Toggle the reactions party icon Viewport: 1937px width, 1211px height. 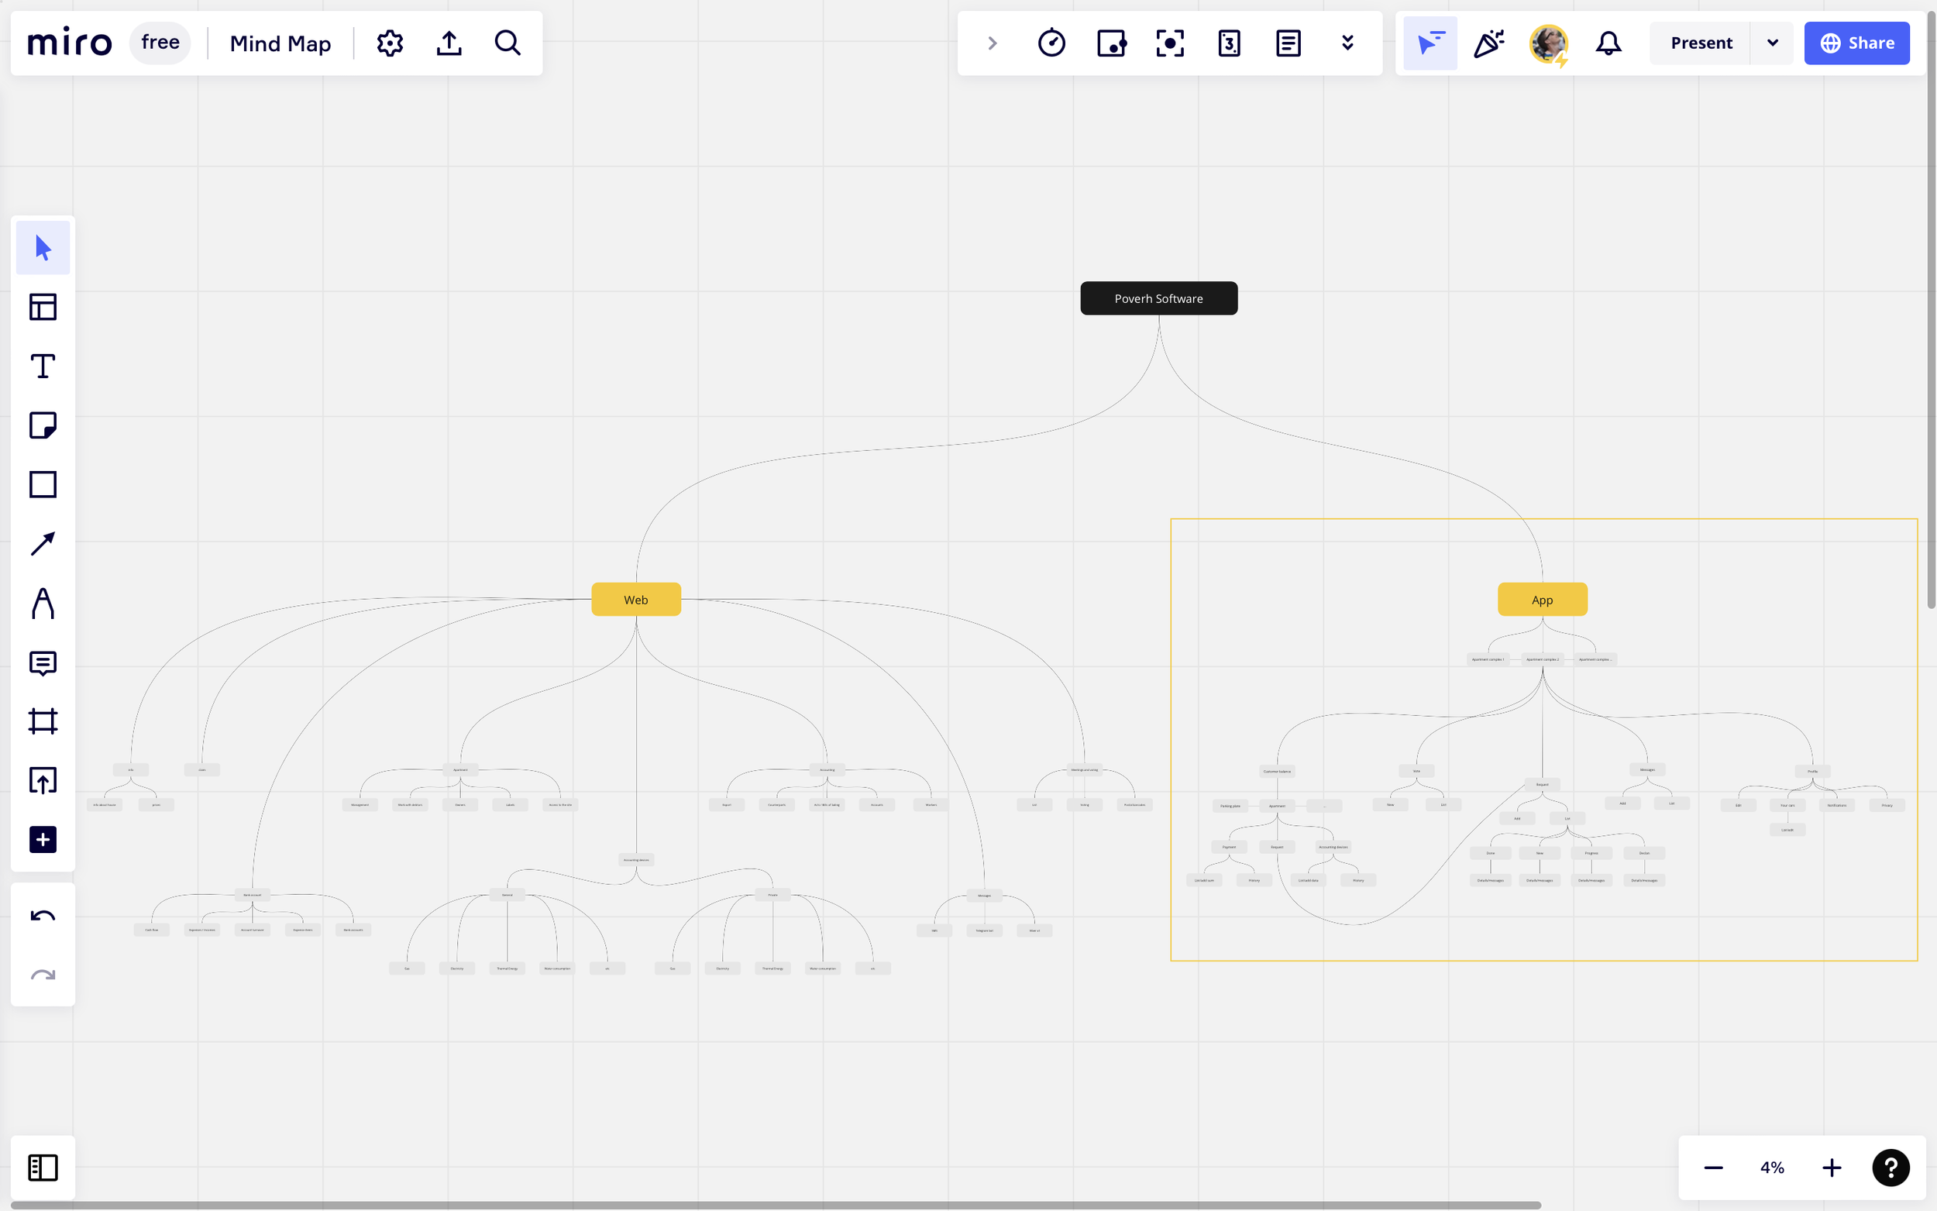point(1488,43)
